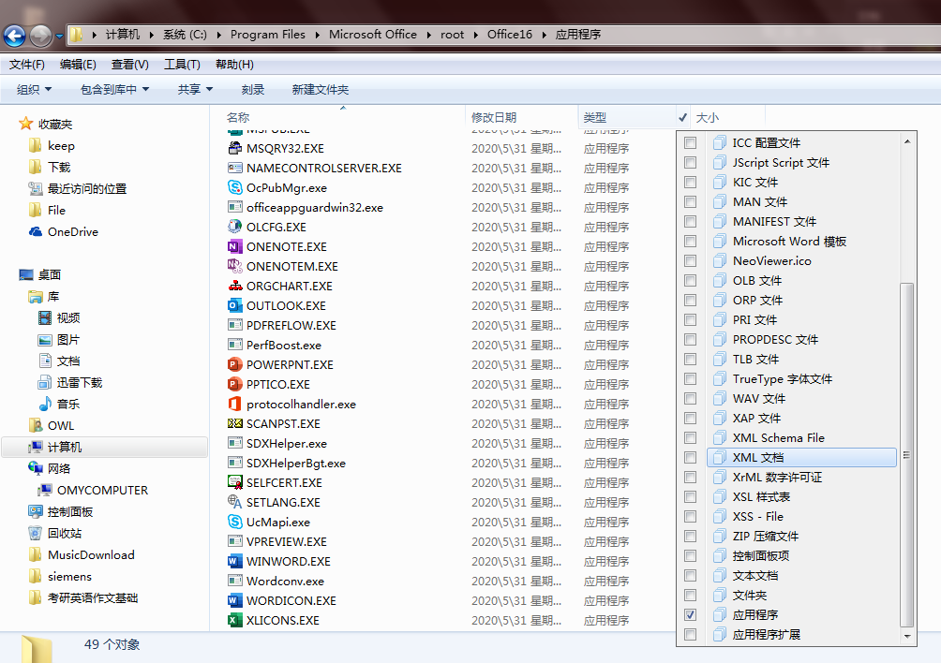
Task: Sort by the 大小 column header
Action: (x=728, y=117)
